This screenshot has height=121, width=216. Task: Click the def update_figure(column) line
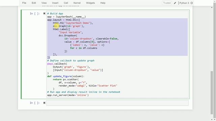[x=66, y=76]
